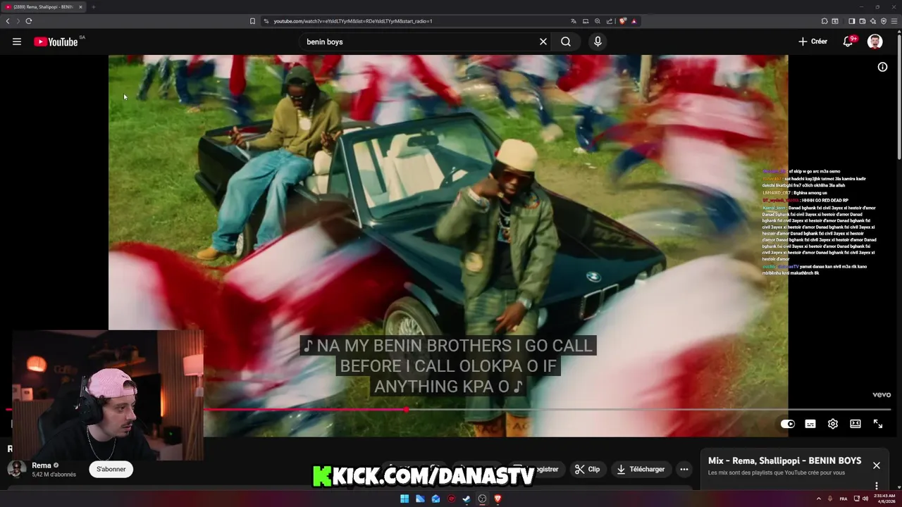This screenshot has height=507, width=902.
Task: Switch FRA keyboard language in tray
Action: [844, 499]
